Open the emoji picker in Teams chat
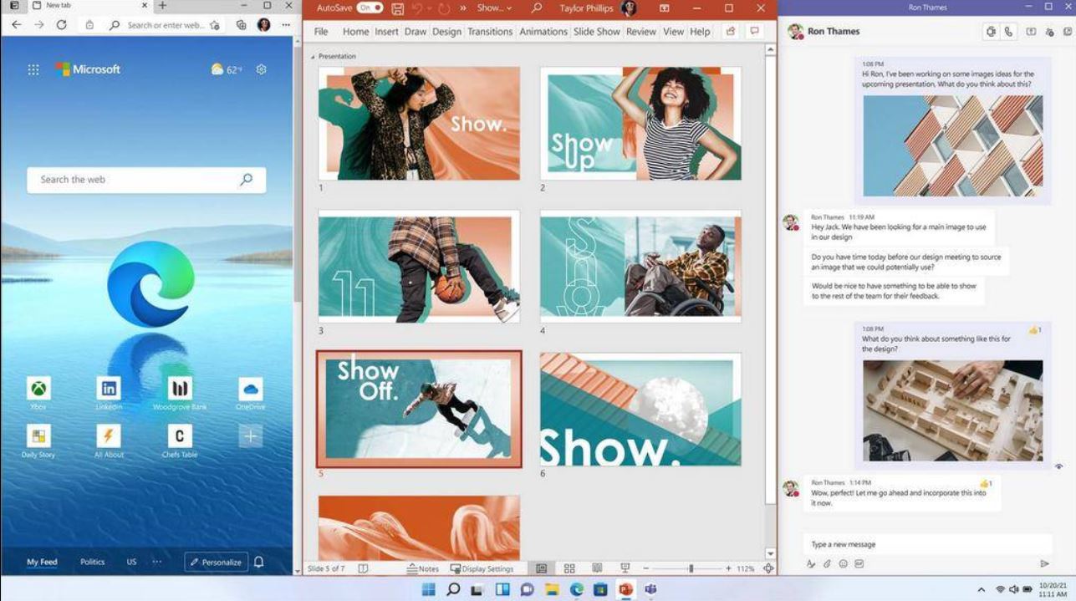 (843, 564)
